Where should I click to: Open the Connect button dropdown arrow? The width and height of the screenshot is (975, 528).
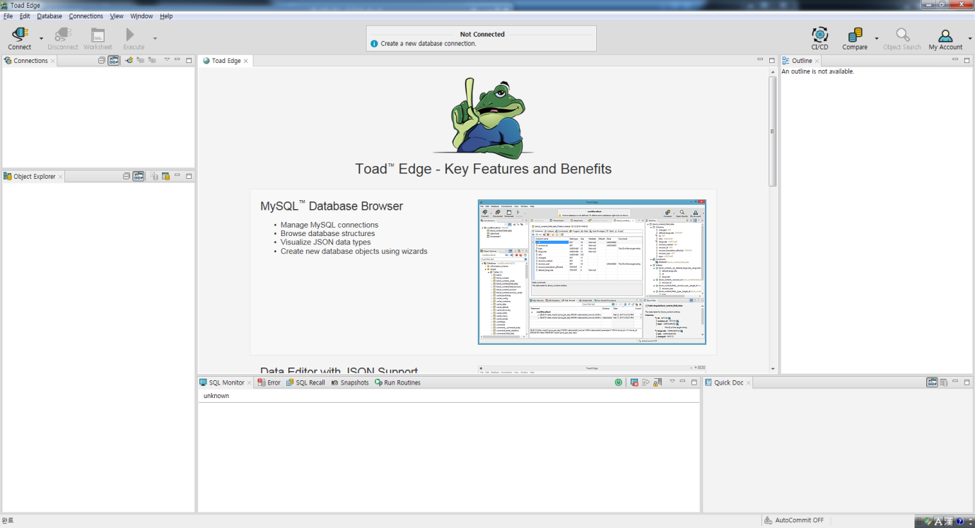pos(41,39)
